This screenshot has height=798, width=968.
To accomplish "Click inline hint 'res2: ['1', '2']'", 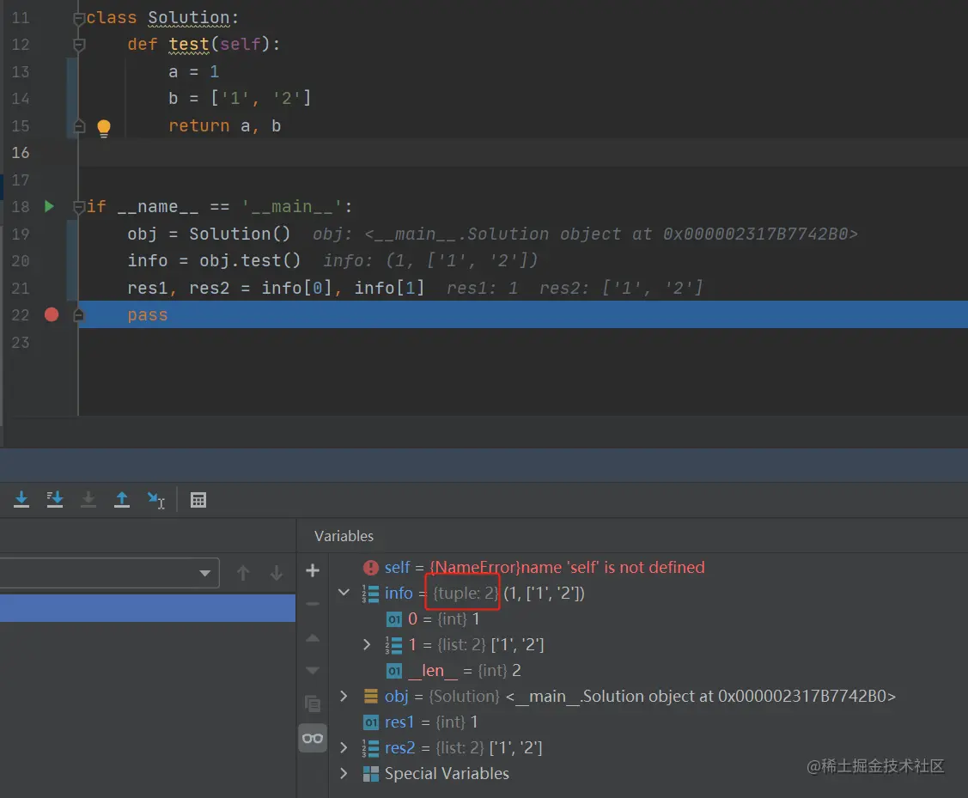I will (621, 288).
